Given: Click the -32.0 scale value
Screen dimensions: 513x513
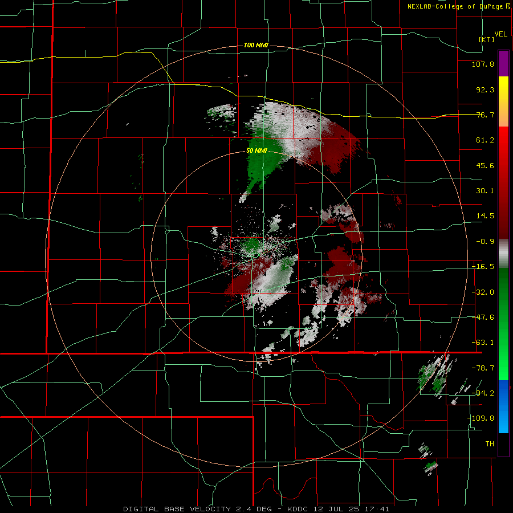Looking at the screenshot, I should point(483,292).
